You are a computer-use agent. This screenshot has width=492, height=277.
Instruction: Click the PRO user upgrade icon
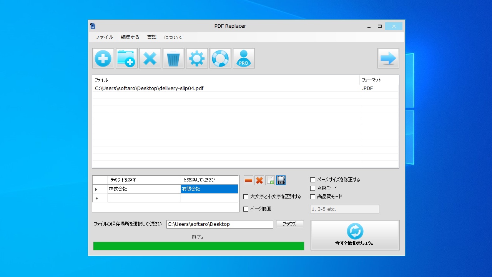(x=244, y=58)
